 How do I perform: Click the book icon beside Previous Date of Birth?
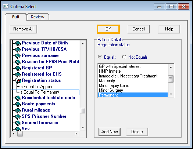pos(18,43)
